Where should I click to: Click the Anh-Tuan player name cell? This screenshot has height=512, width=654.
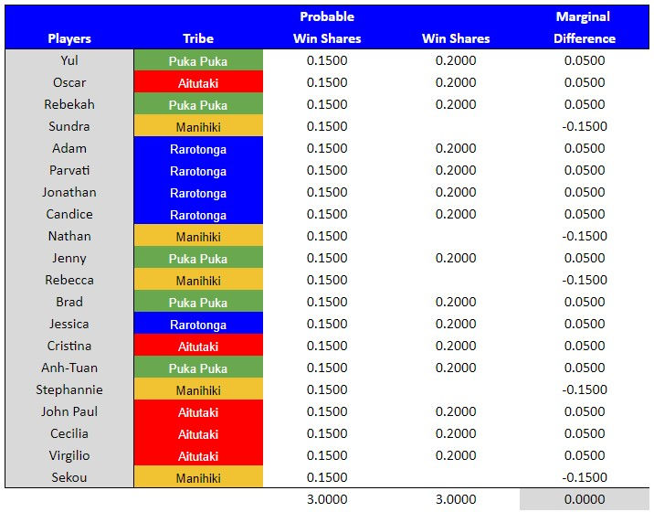click(x=69, y=368)
